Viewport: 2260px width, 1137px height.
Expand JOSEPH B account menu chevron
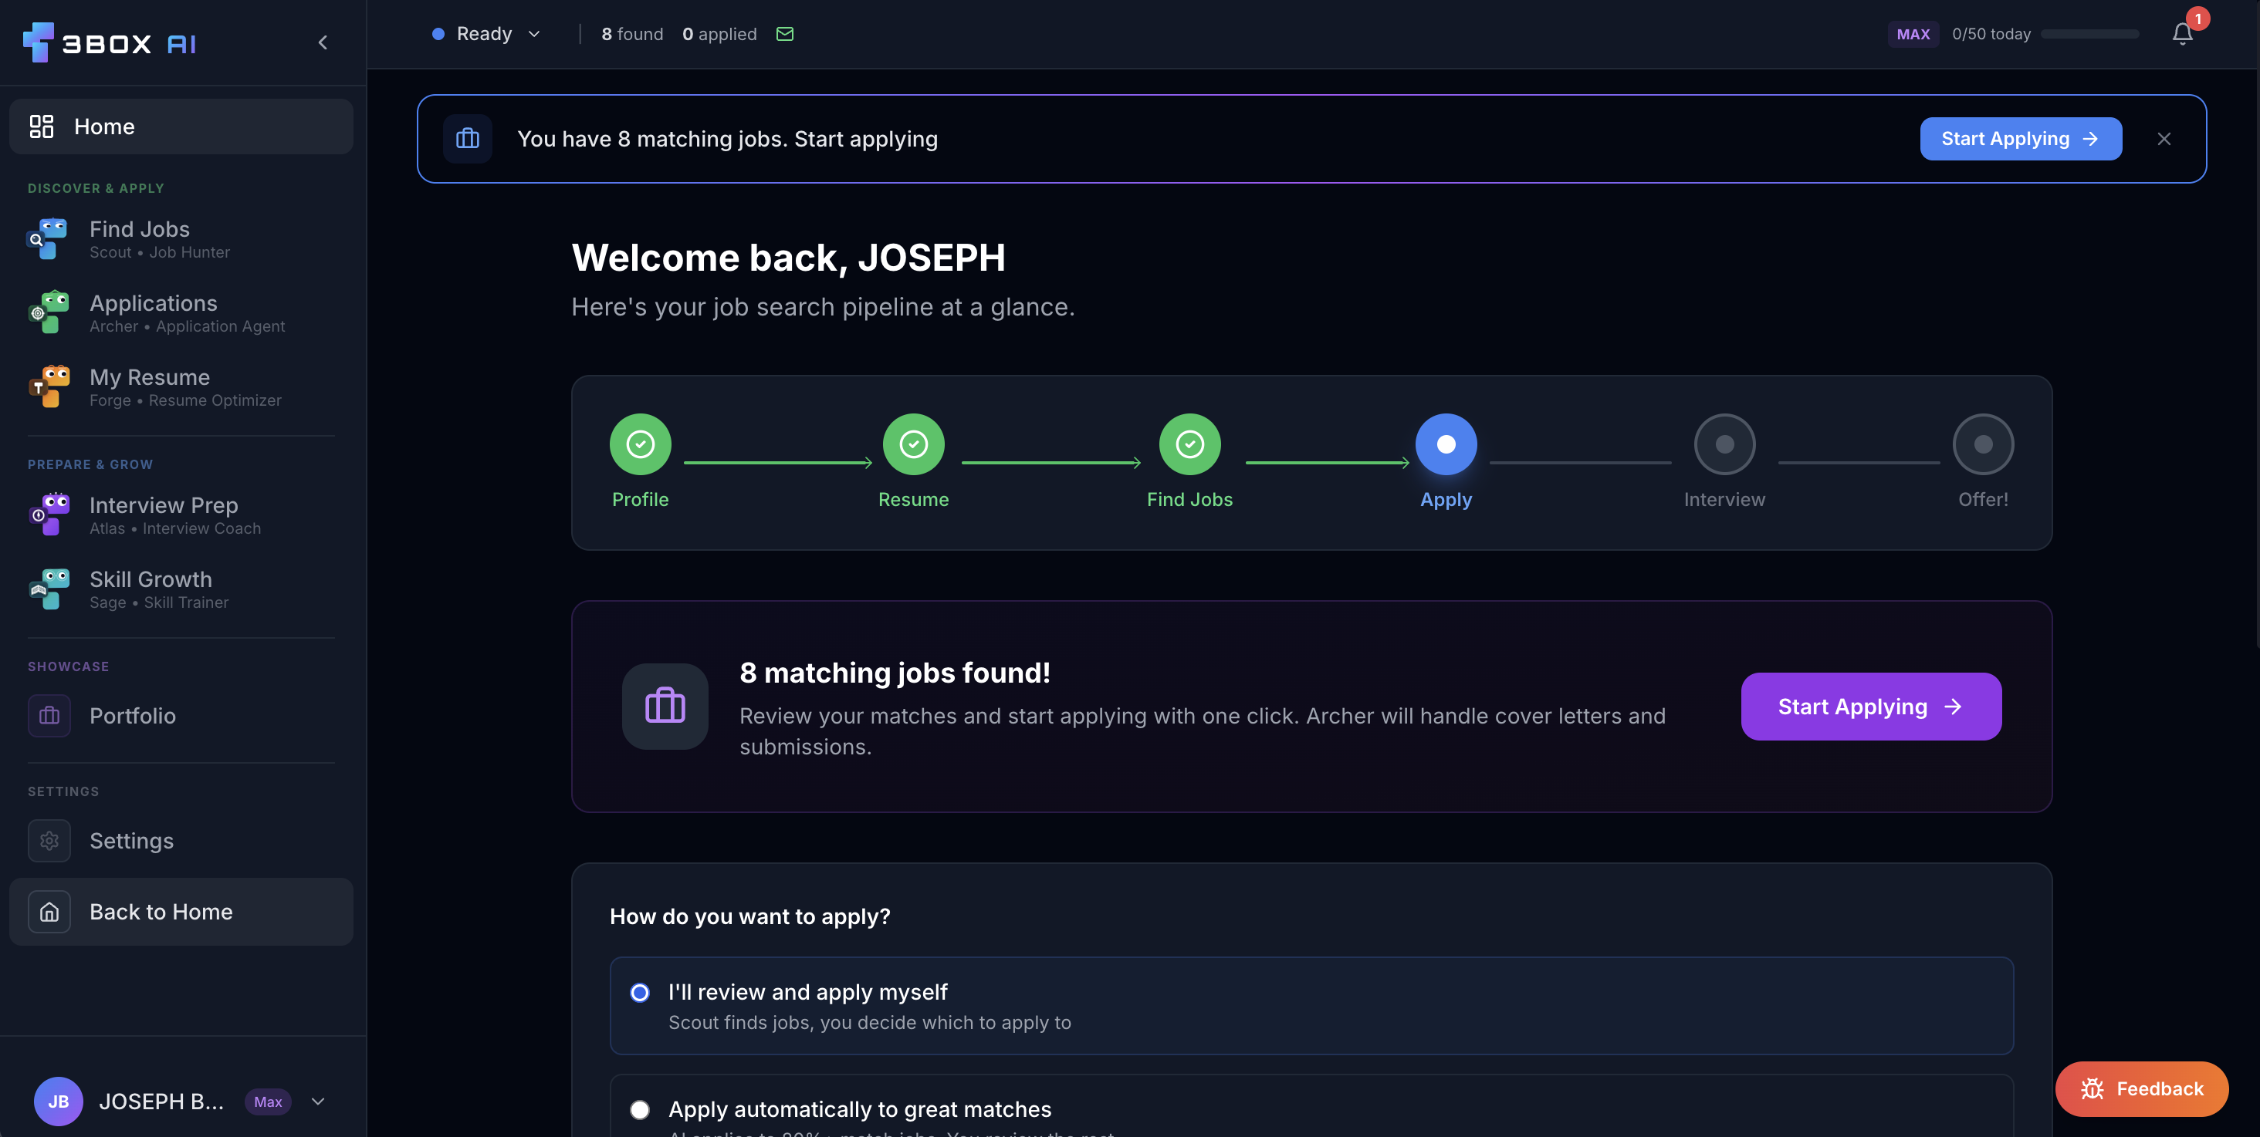pos(319,1101)
